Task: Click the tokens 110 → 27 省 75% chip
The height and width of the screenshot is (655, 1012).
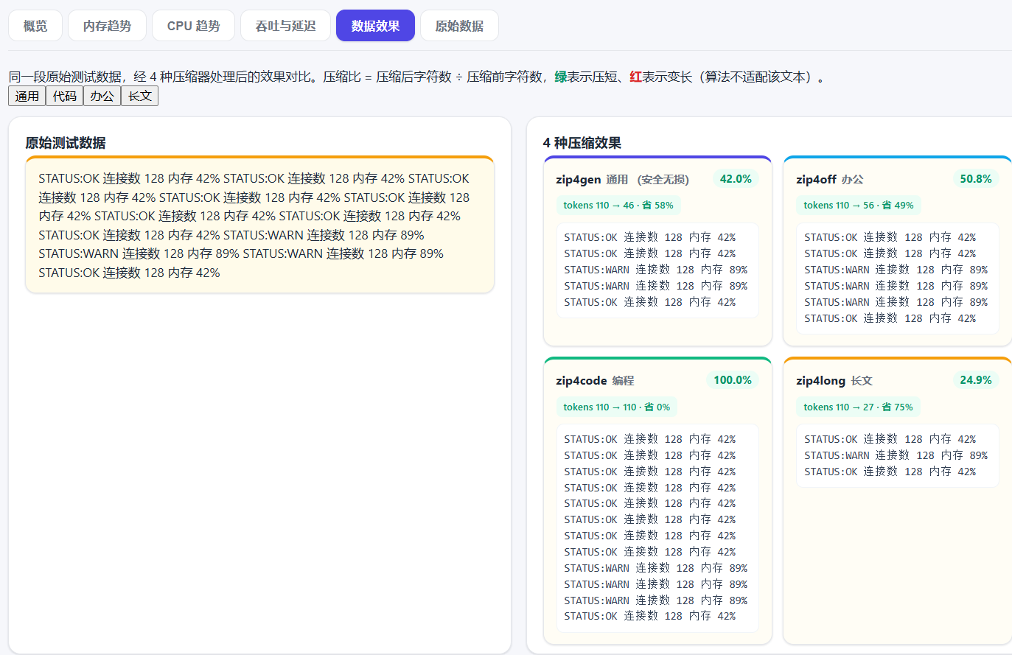Action: point(859,407)
